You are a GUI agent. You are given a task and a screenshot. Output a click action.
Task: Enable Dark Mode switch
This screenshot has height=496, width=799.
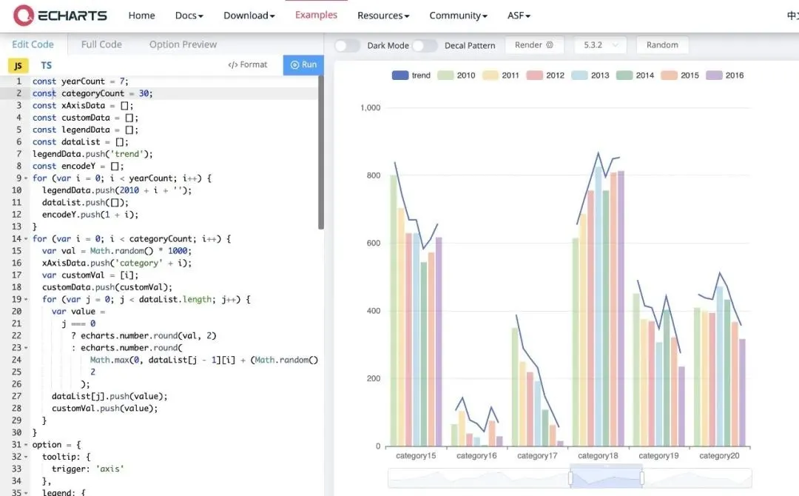346,45
